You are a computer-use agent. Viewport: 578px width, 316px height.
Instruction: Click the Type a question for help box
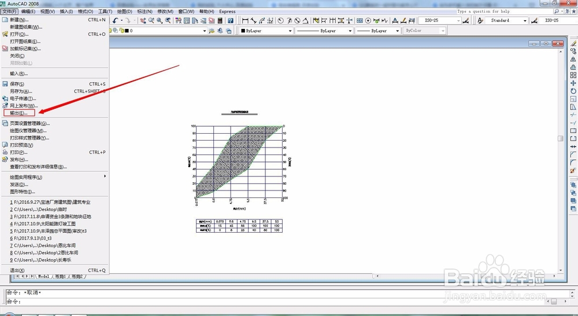click(x=504, y=12)
